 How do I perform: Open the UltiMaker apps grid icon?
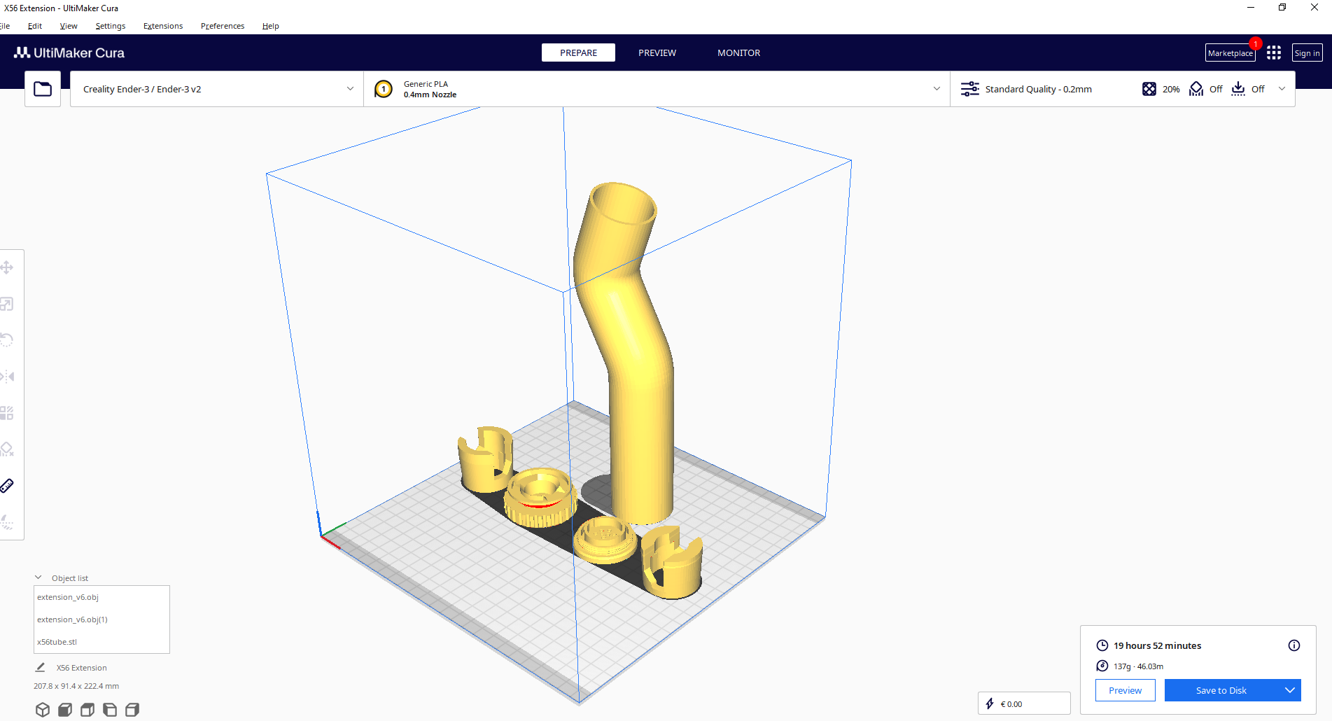point(1274,53)
